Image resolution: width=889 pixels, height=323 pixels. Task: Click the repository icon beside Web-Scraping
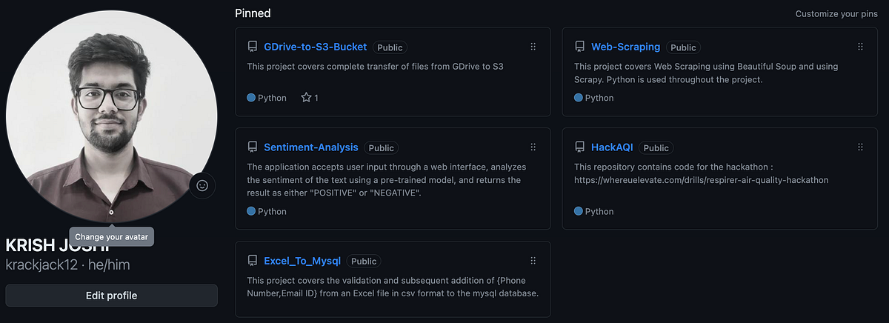[x=580, y=47]
